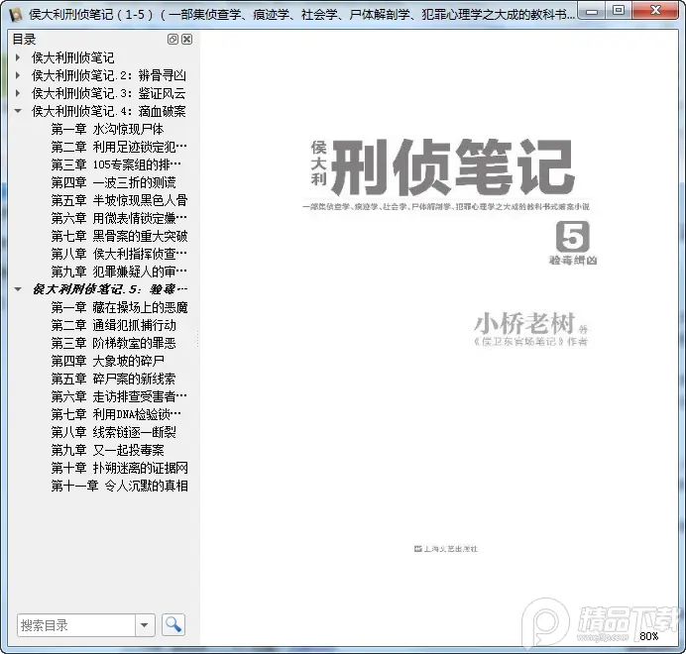Open chapter 第九章 又一起投毒案
This screenshot has height=654, width=686.
coord(108,450)
